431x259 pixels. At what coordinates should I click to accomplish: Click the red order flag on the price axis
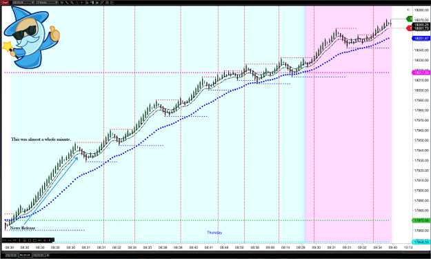410,28
